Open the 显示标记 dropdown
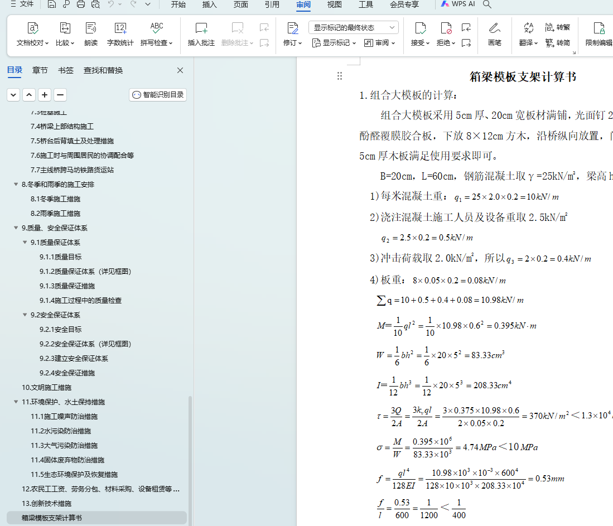 tap(334, 43)
